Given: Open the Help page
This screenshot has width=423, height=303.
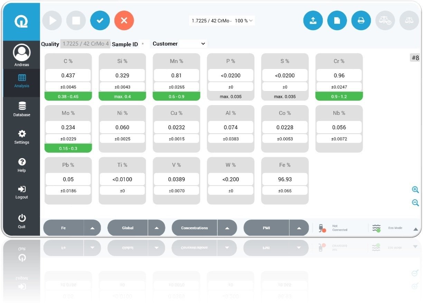Looking at the screenshot, I should click(22, 165).
